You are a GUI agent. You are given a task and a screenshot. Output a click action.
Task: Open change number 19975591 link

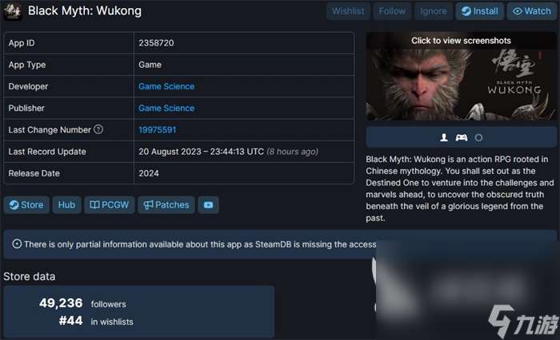coord(157,130)
